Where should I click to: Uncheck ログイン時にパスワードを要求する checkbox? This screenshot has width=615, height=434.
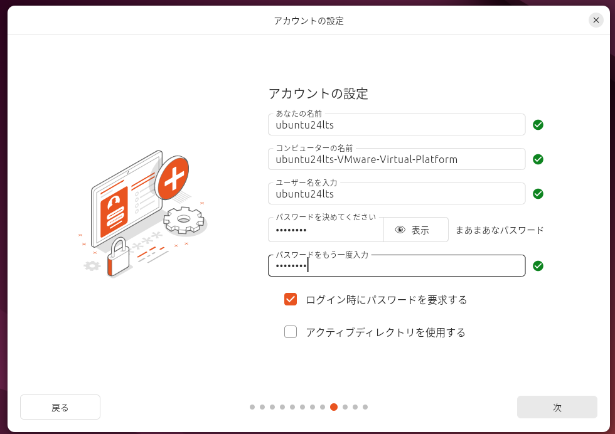291,299
